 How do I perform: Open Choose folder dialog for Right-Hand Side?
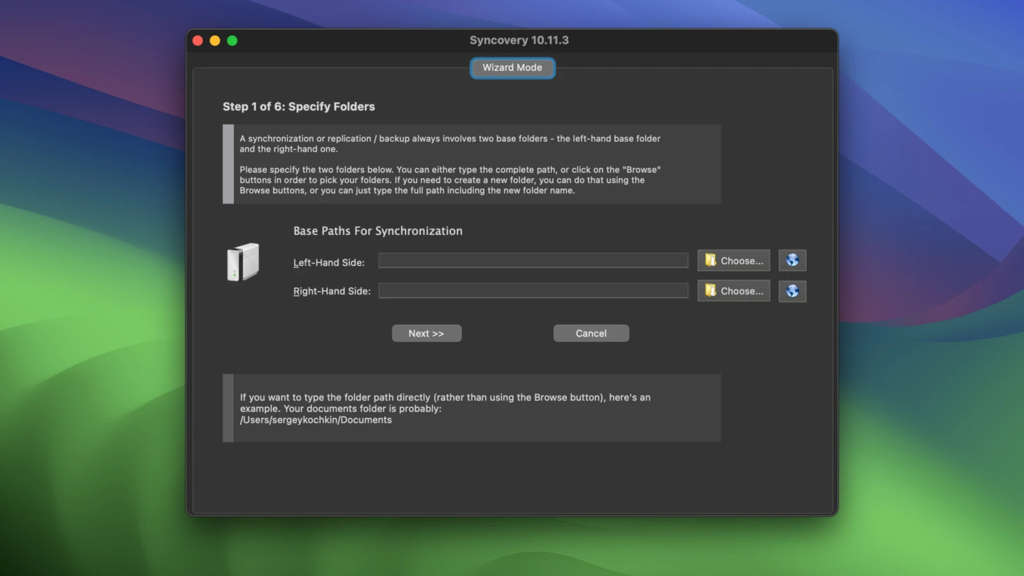pos(733,291)
